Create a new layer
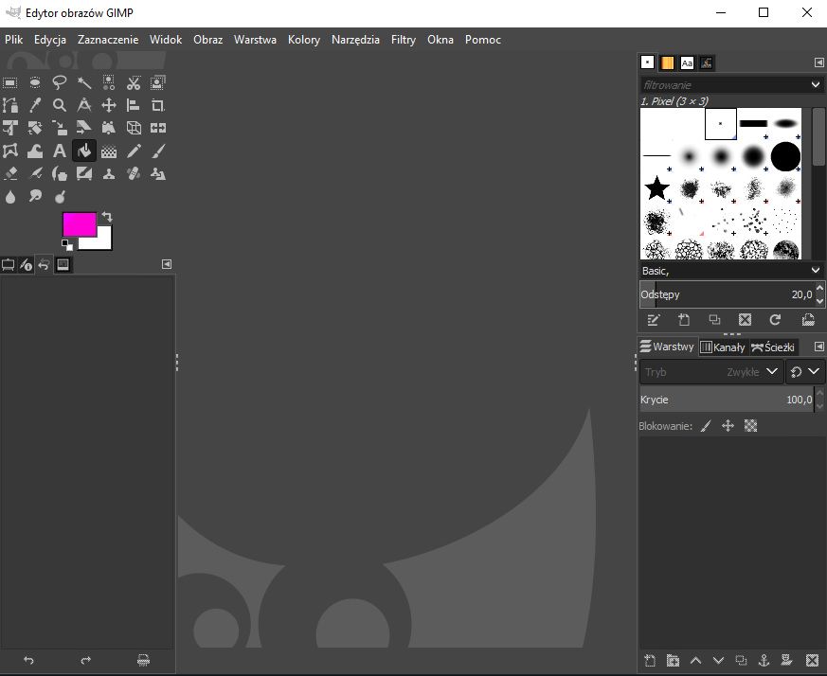The image size is (827, 676). [x=650, y=660]
